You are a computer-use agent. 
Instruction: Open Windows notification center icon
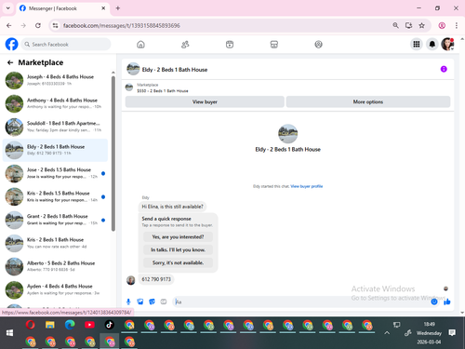point(452,333)
